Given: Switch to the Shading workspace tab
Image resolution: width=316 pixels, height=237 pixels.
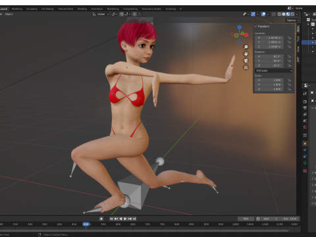Looking at the screenshot, I should tap(82, 9).
